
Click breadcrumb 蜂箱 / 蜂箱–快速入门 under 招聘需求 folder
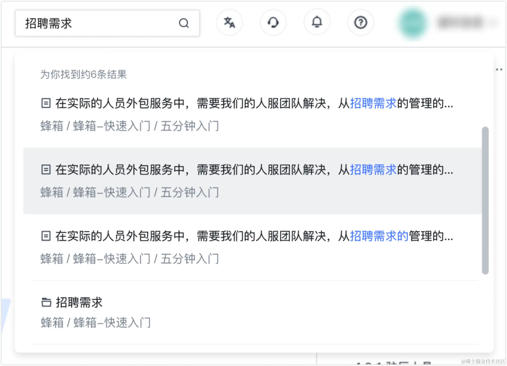pyautogui.click(x=96, y=323)
